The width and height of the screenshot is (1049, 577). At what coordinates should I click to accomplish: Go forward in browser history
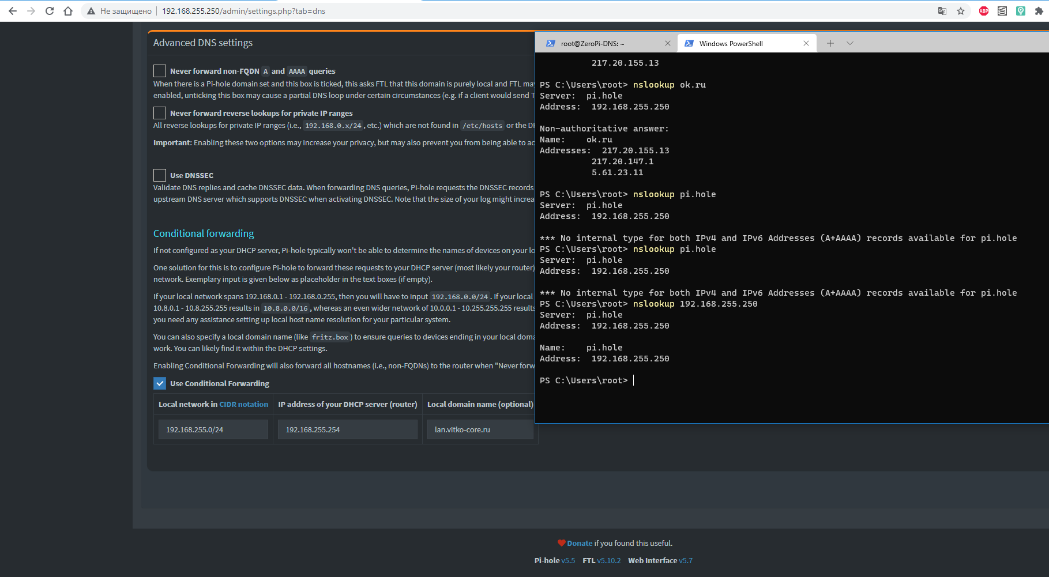[31, 11]
